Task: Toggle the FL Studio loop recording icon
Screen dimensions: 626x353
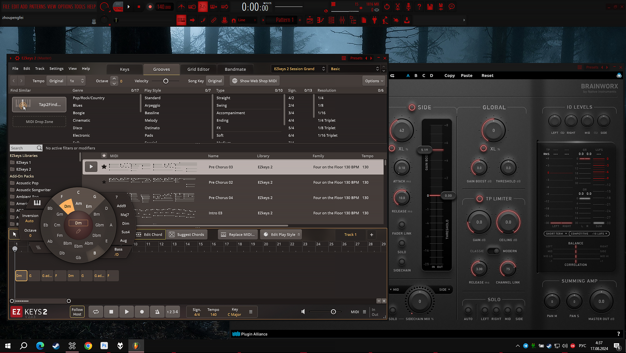Action: 224,7
